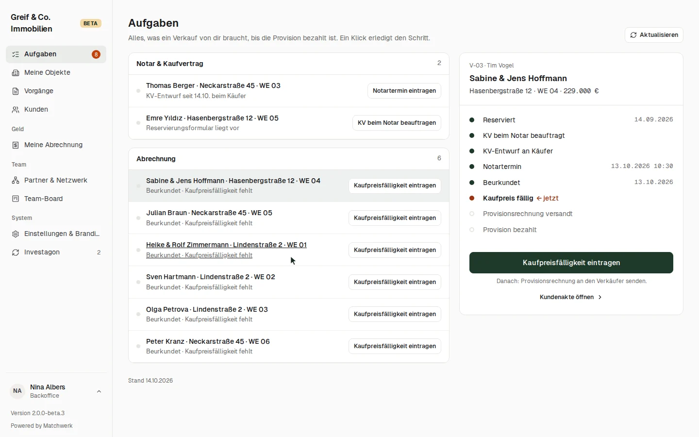699x437 pixels.
Task: Click the Investagon count badge 2
Action: pos(99,252)
